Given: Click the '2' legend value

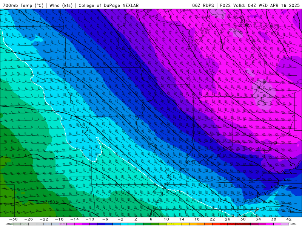Looking at the screenshot, I should tap(136, 219).
